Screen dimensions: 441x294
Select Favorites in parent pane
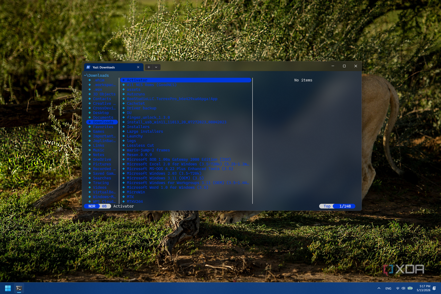tap(103, 127)
